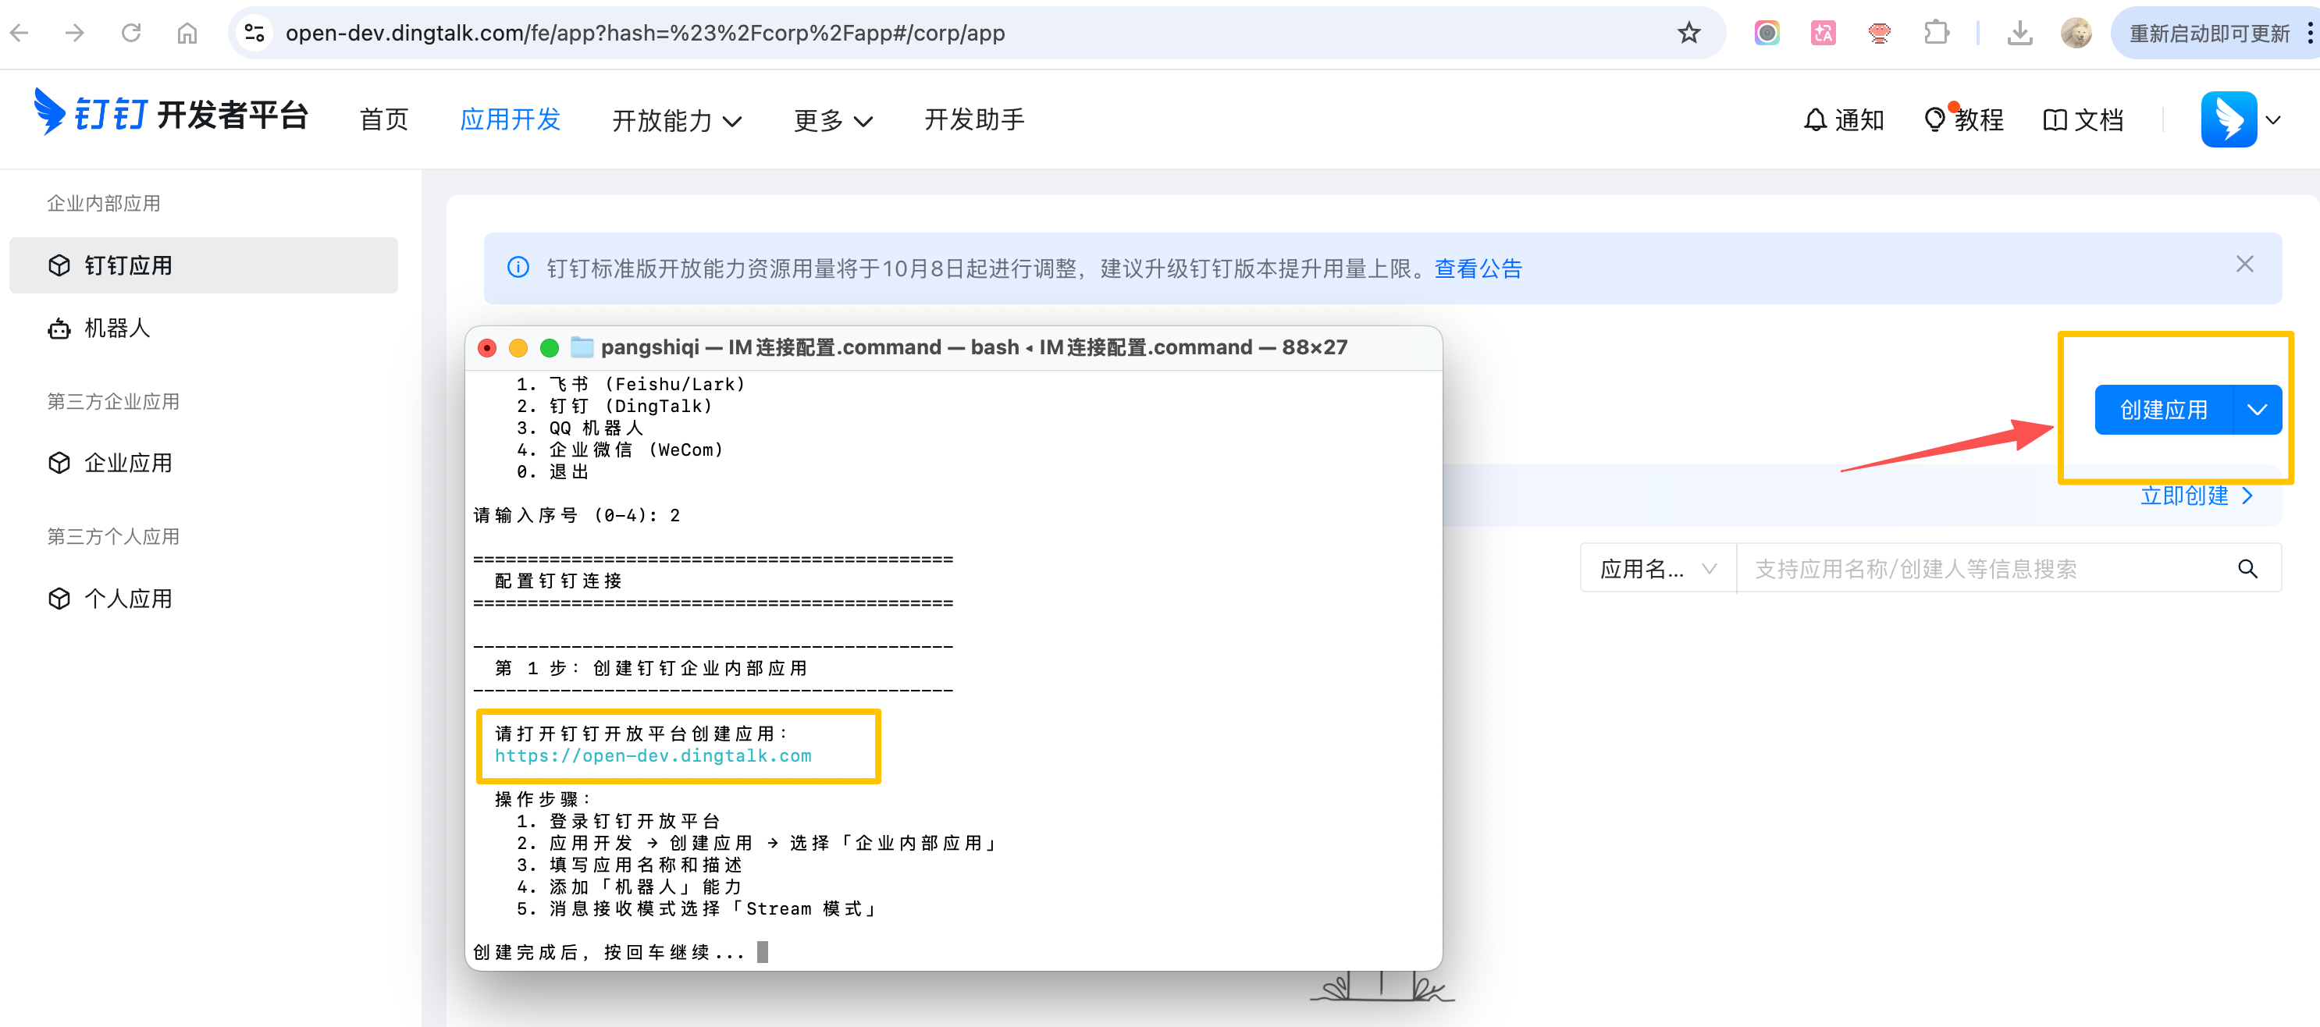Image resolution: width=2320 pixels, height=1027 pixels.
Task: Open the 通知 bell notifications
Action: pos(1843,119)
